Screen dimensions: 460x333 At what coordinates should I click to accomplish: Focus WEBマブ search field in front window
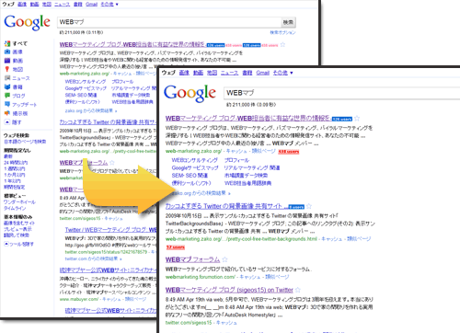pyautogui.click(x=341, y=93)
